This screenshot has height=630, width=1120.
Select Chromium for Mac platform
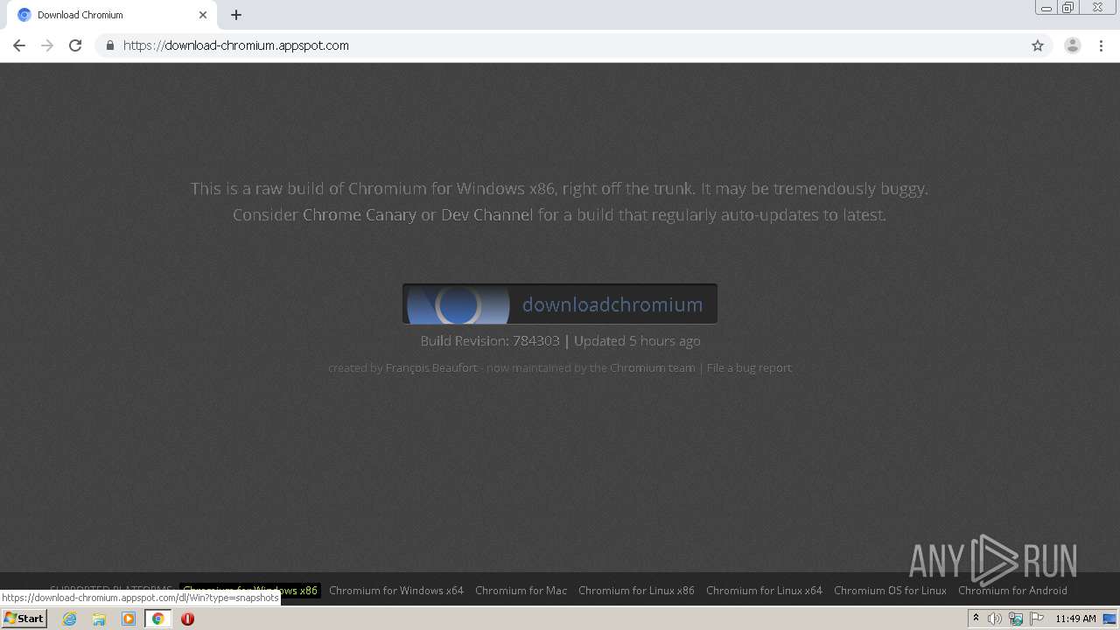pyautogui.click(x=521, y=591)
